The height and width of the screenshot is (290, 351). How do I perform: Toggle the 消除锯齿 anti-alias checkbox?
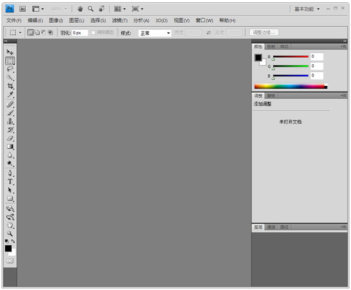pos(94,33)
